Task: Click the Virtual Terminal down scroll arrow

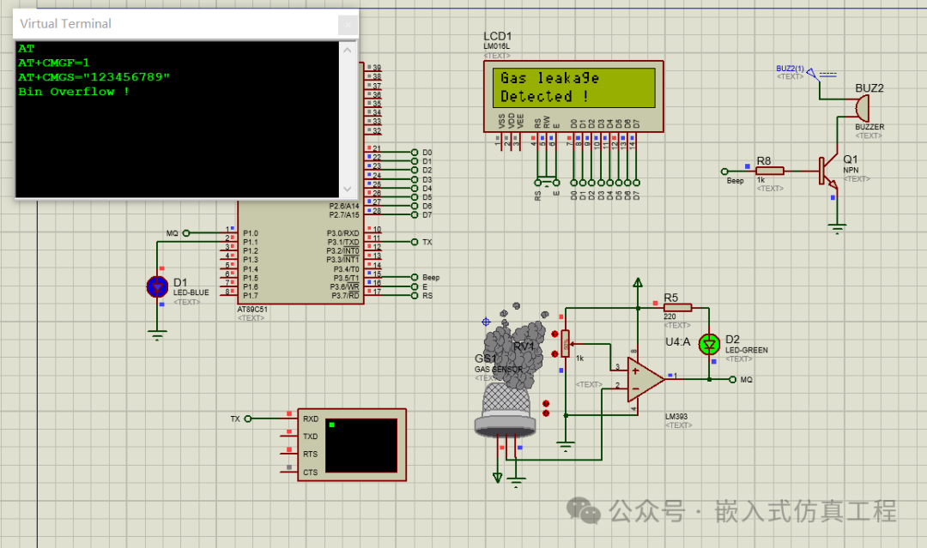Action: (x=347, y=188)
